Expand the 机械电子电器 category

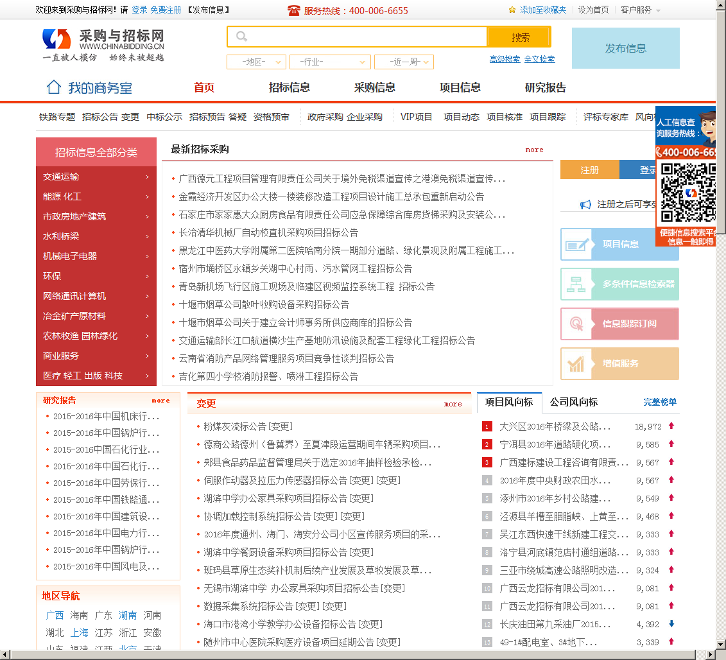(x=96, y=256)
